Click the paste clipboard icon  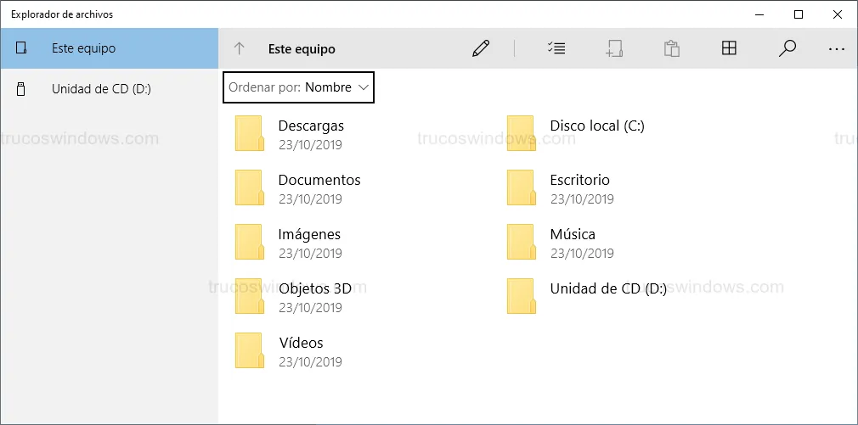pos(672,48)
